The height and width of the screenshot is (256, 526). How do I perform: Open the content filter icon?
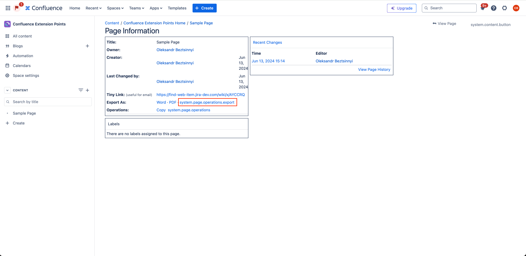[x=81, y=90]
